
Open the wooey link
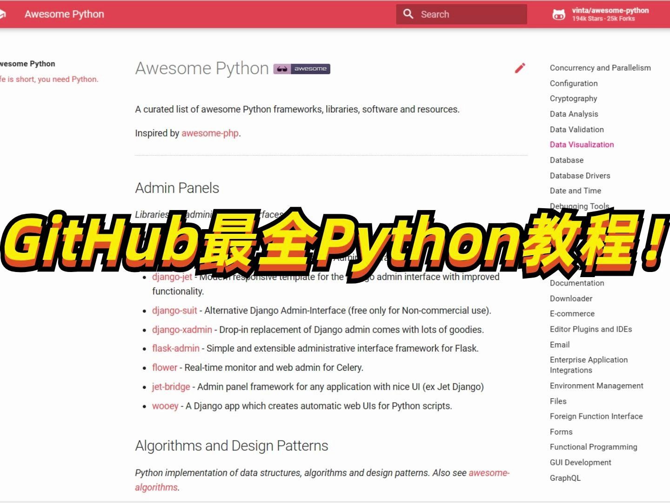[x=165, y=406]
